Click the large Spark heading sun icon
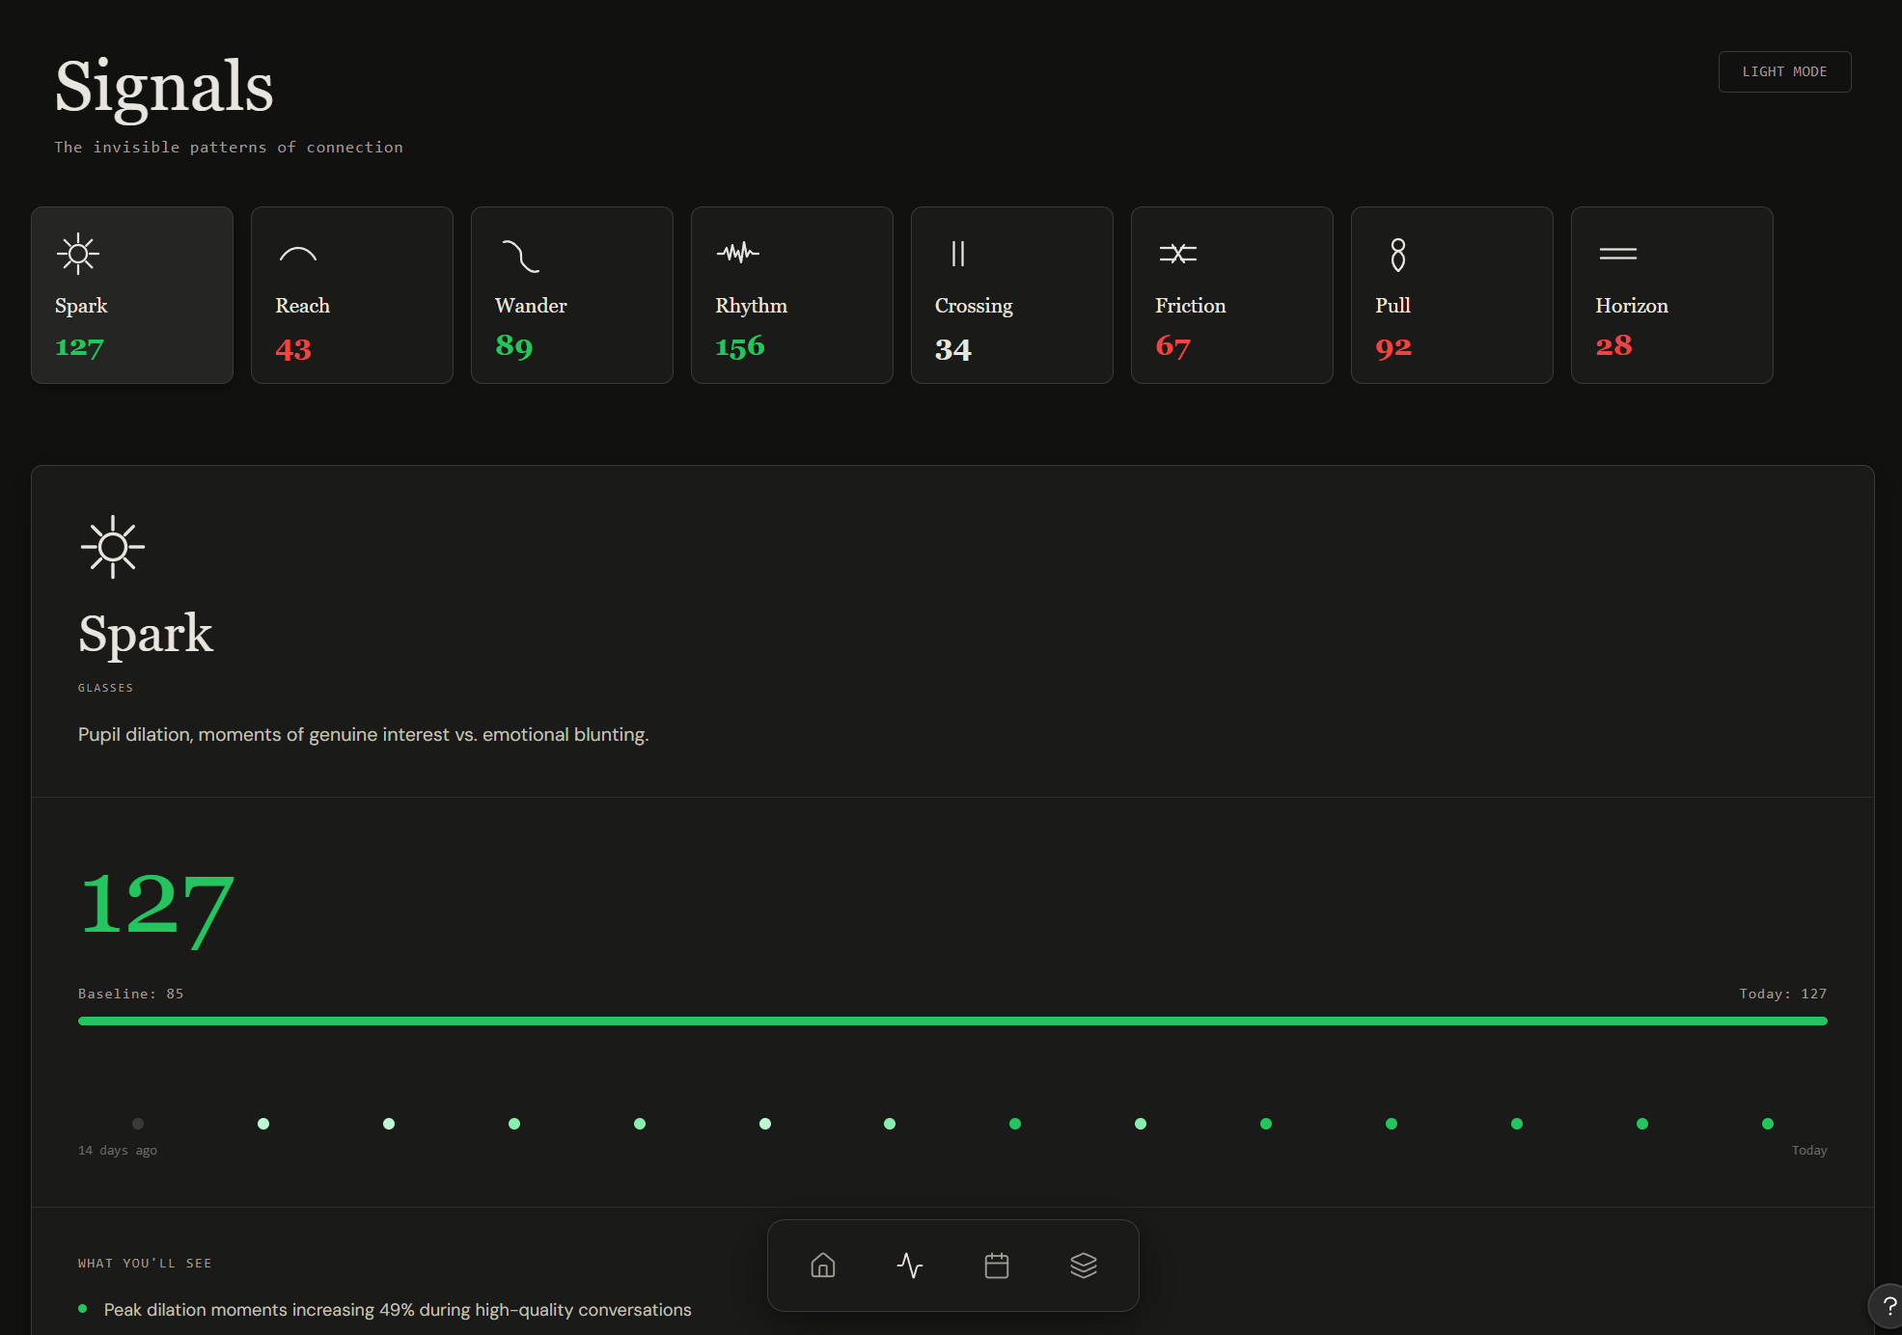This screenshot has width=1902, height=1335. (x=113, y=547)
